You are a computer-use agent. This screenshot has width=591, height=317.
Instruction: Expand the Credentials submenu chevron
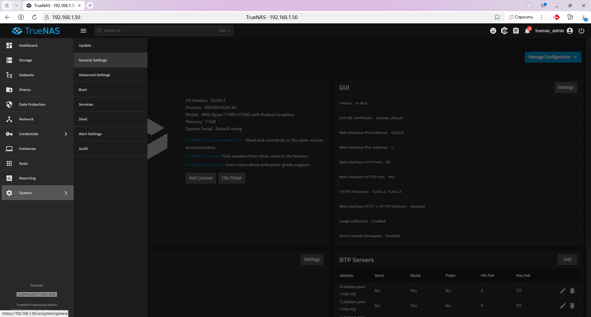coord(66,134)
